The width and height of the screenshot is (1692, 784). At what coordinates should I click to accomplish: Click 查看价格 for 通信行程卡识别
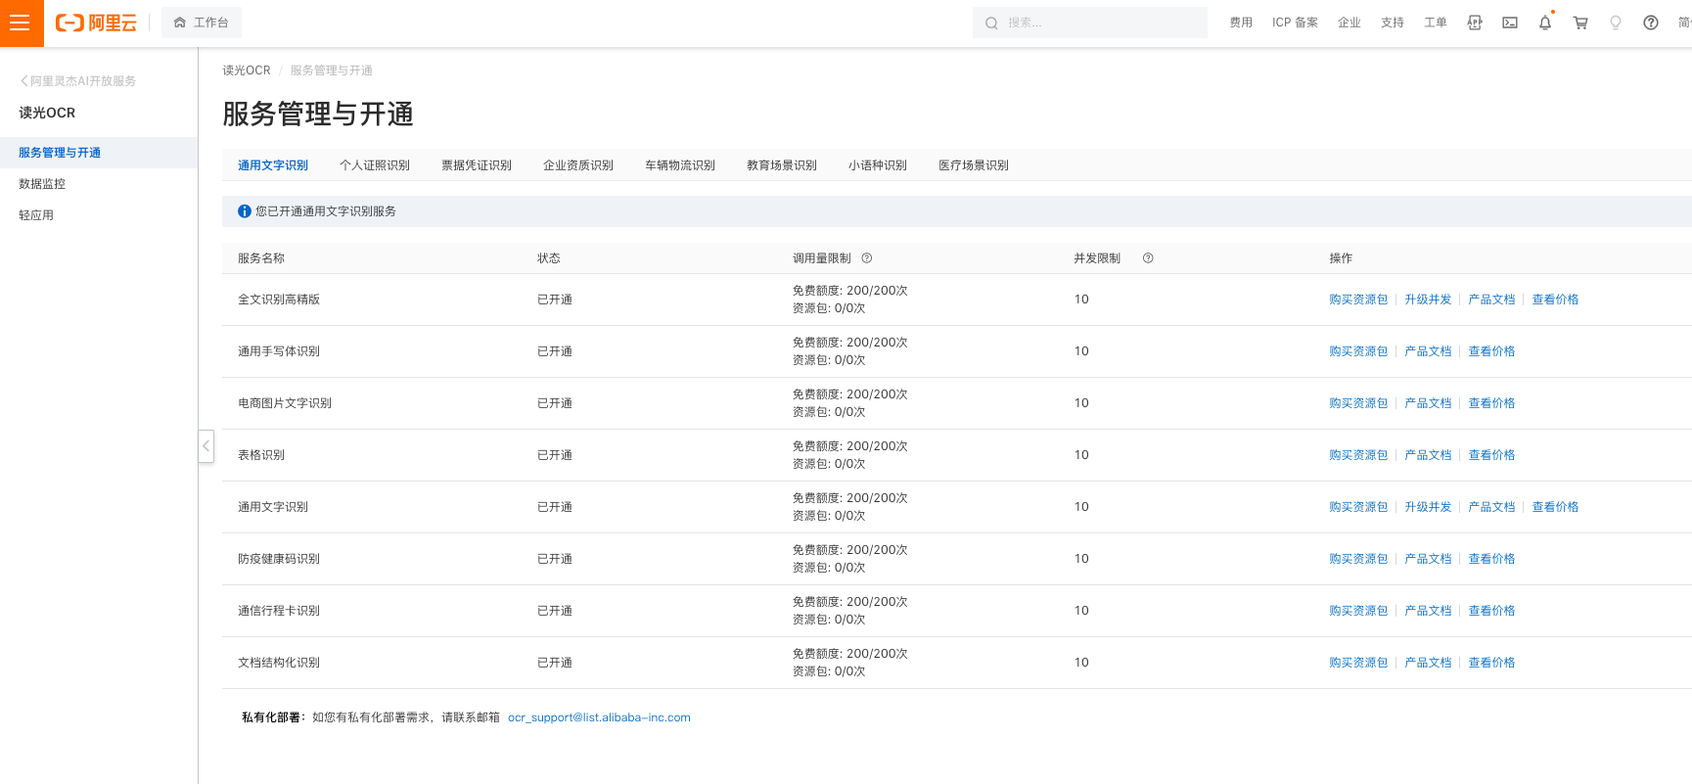point(1491,611)
